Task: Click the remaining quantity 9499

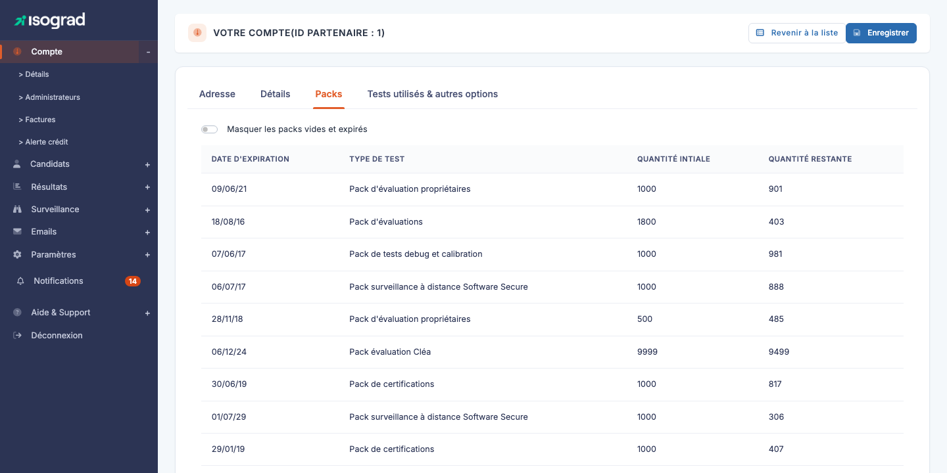Action: 779,352
